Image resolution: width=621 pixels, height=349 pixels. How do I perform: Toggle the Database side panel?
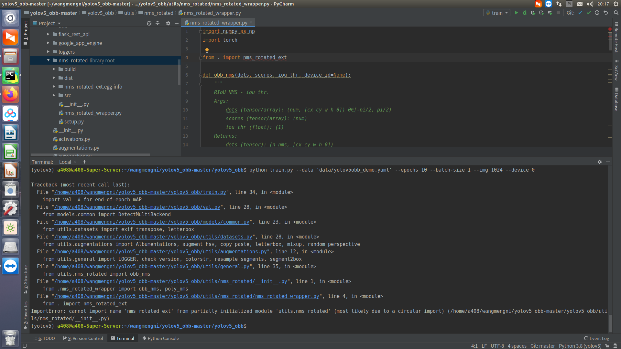(x=616, y=99)
